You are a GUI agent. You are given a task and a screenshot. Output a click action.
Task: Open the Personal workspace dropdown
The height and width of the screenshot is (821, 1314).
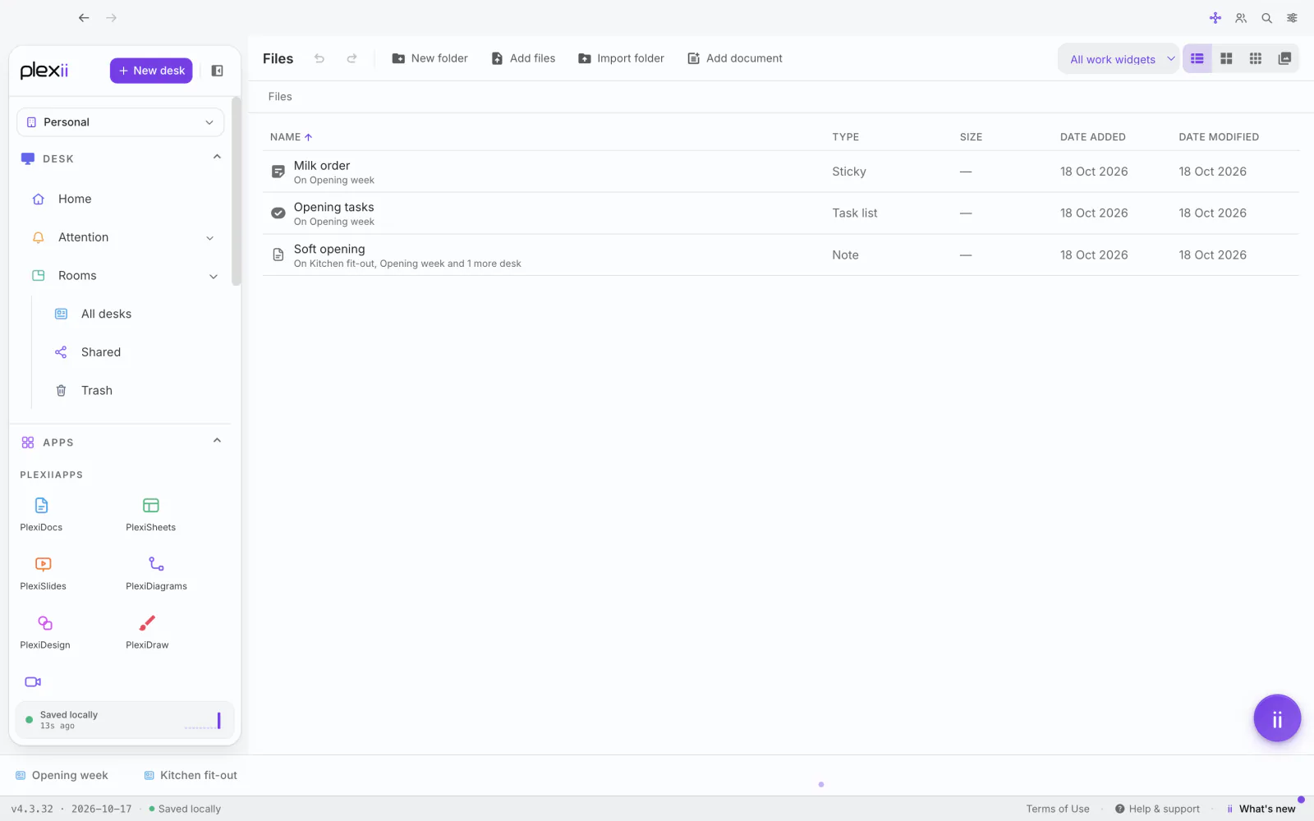tap(121, 122)
